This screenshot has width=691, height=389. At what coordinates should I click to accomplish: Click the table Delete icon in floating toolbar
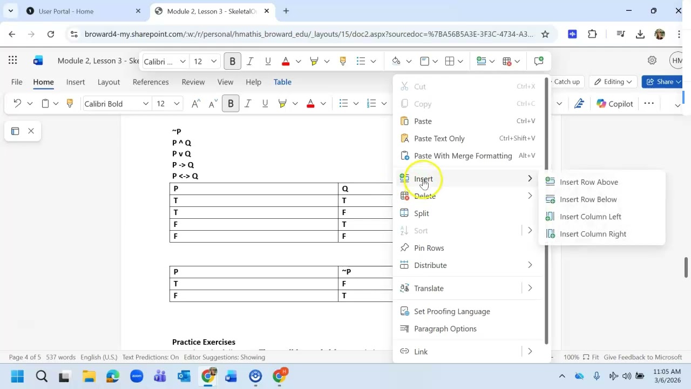507,61
